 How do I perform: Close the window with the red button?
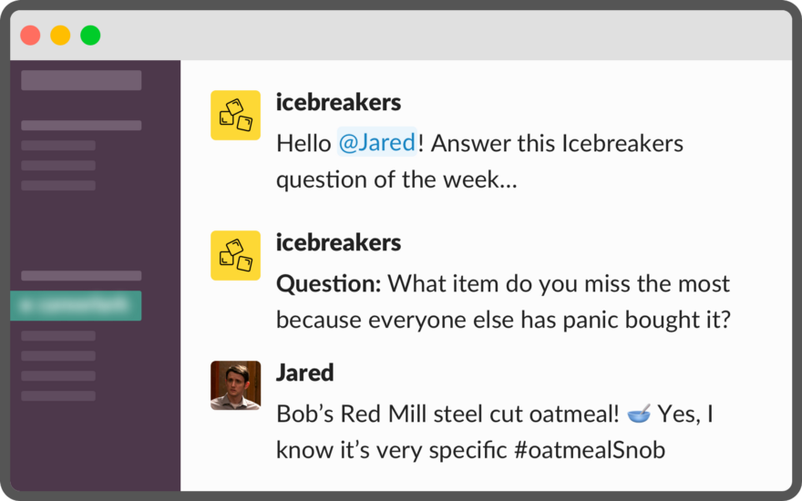[x=30, y=36]
